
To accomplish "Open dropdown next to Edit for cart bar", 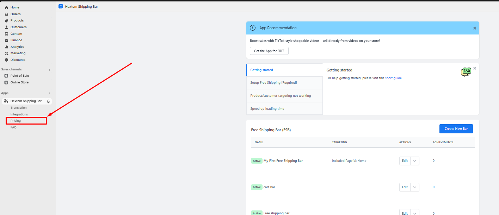I will pyautogui.click(x=415, y=187).
